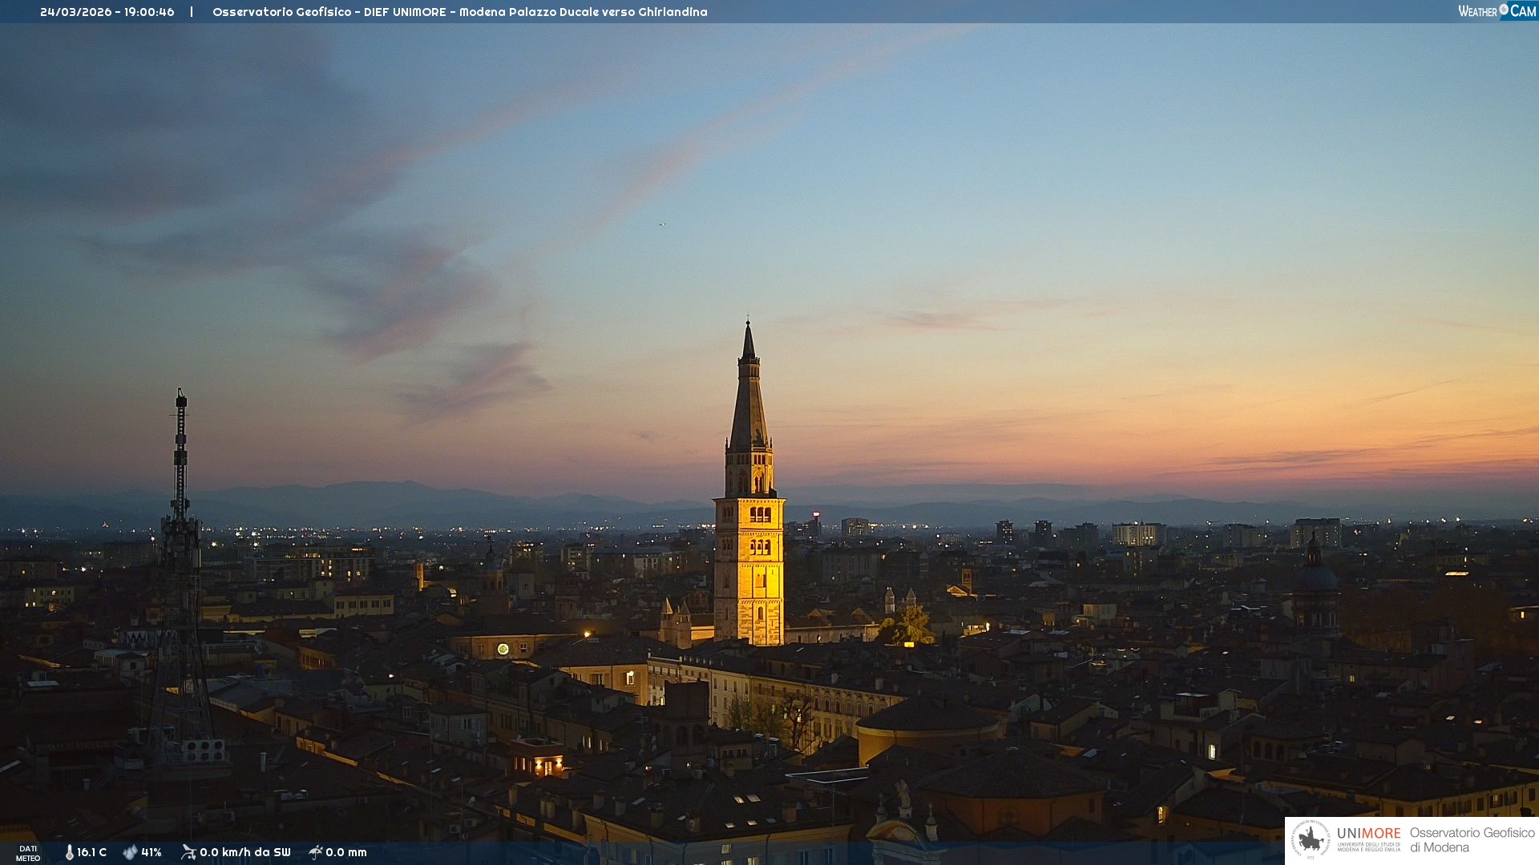The width and height of the screenshot is (1539, 865).
Task: Click the 24/03/2026 19:00:46 timestamp
Action: click(107, 12)
